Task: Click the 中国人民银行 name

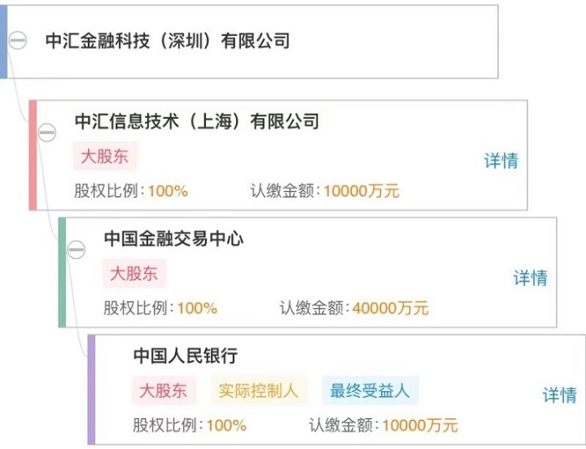Action: 185,355
